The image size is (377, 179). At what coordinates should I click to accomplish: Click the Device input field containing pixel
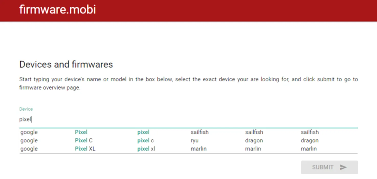point(188,119)
